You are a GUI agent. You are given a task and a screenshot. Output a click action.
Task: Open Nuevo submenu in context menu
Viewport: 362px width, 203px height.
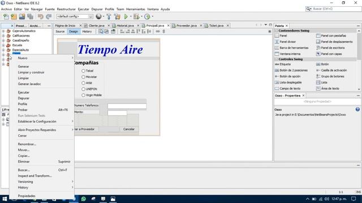[x=42, y=58]
